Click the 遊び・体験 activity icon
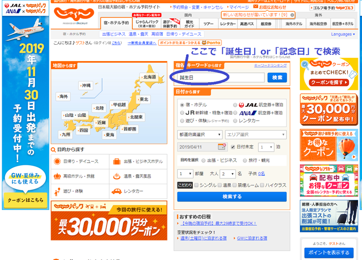The image size is (362, 260). (57, 191)
